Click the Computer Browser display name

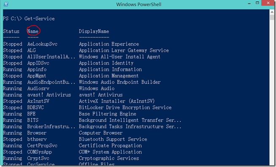pyautogui.click(x=101, y=133)
